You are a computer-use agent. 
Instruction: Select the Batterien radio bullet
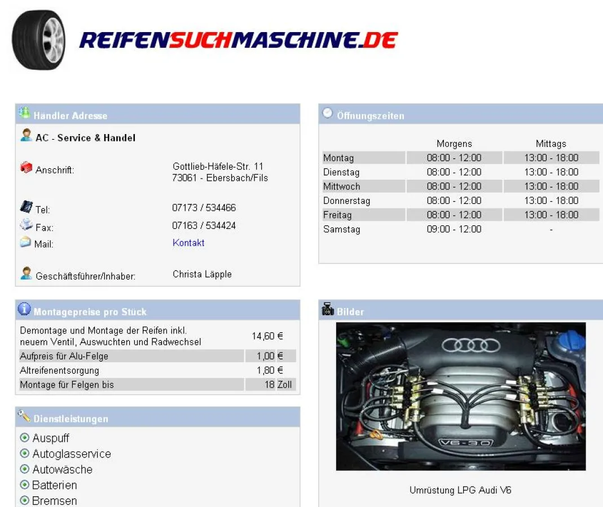click(25, 485)
